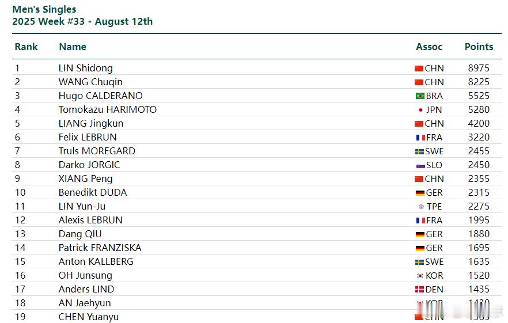Click the Japan flag next to JPN
508x323 pixels.
(x=420, y=110)
